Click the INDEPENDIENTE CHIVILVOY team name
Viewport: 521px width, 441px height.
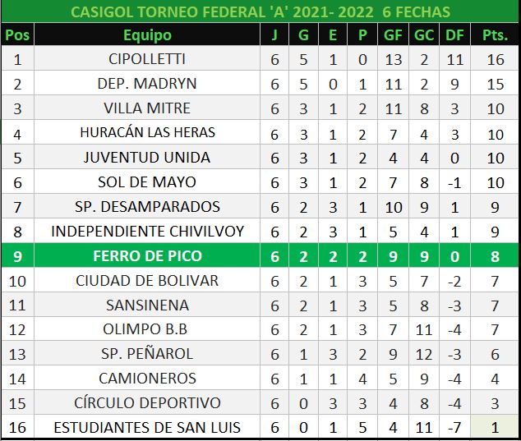point(147,232)
